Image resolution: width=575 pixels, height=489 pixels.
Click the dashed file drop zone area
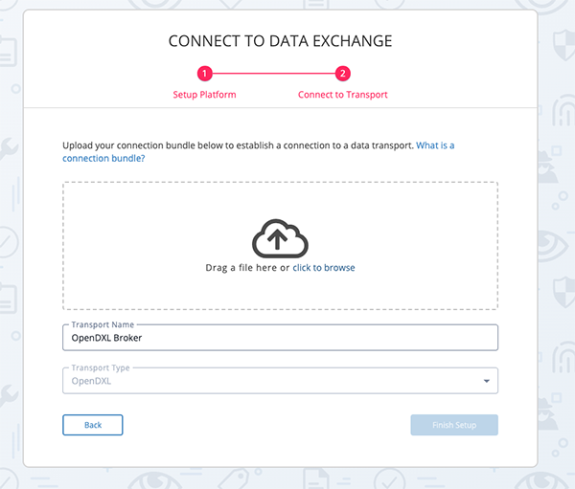point(280,245)
